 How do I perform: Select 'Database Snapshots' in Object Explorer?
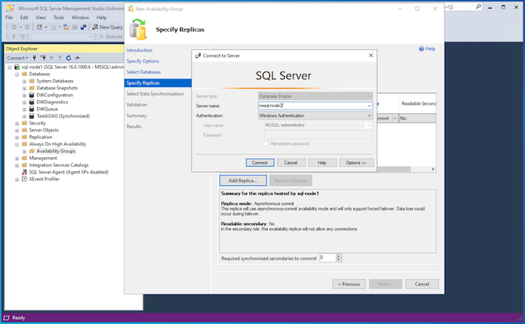(x=57, y=88)
